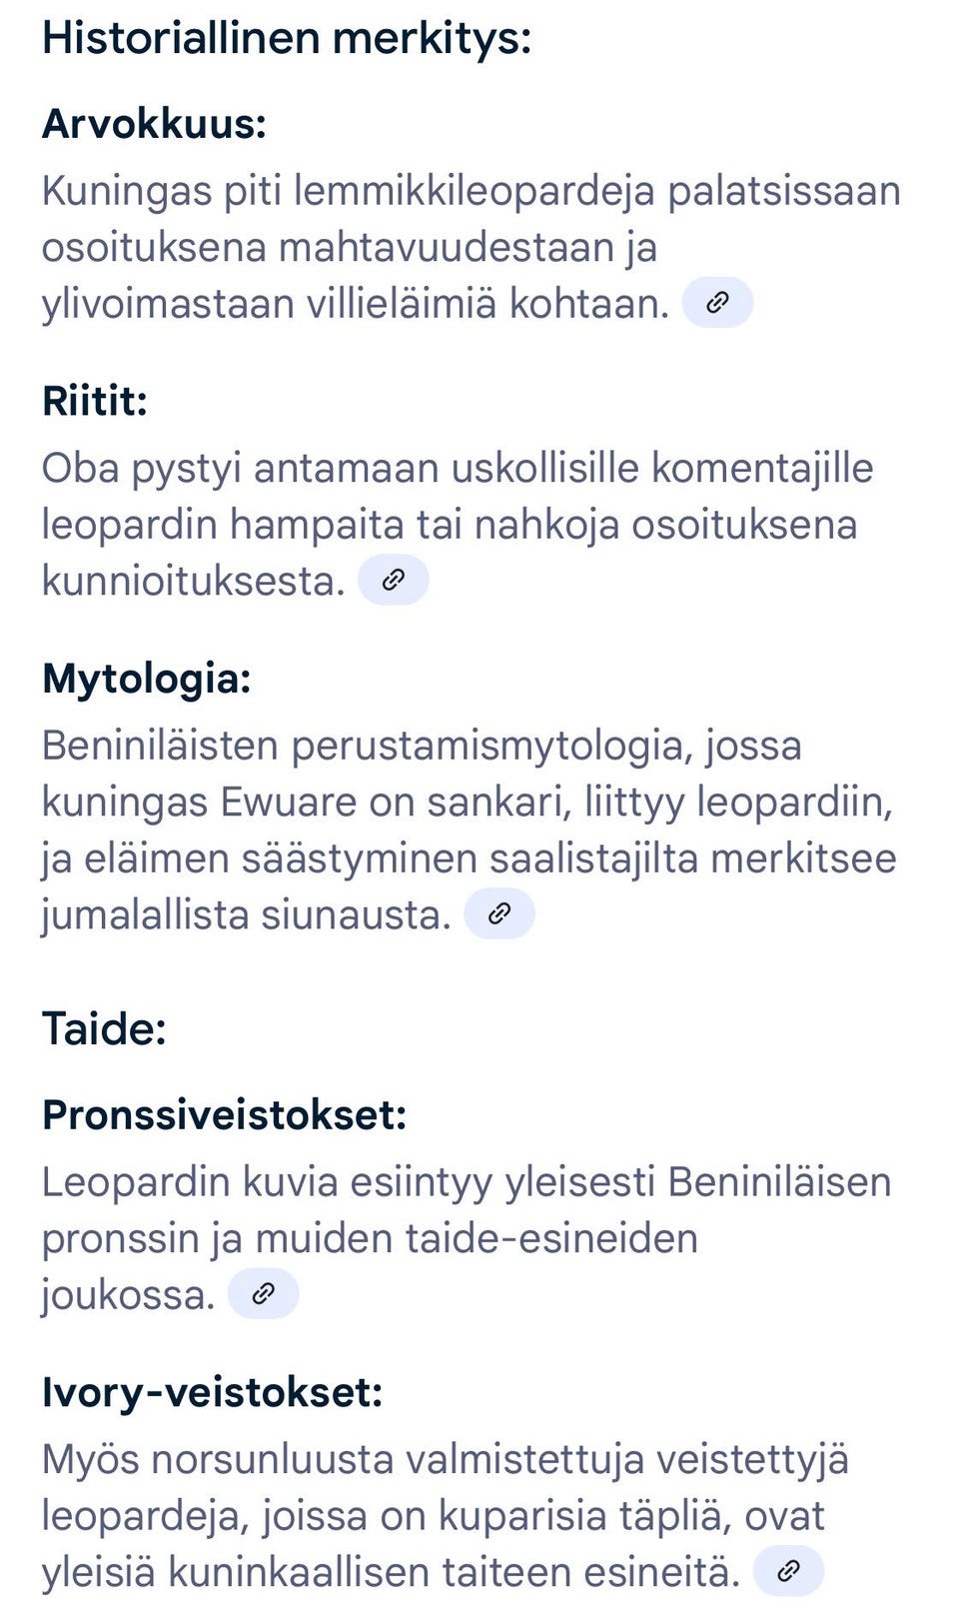This screenshot has height=1623, width=959.
Task: Open source link after Arvokkuus paragraph
Action: [x=716, y=303]
